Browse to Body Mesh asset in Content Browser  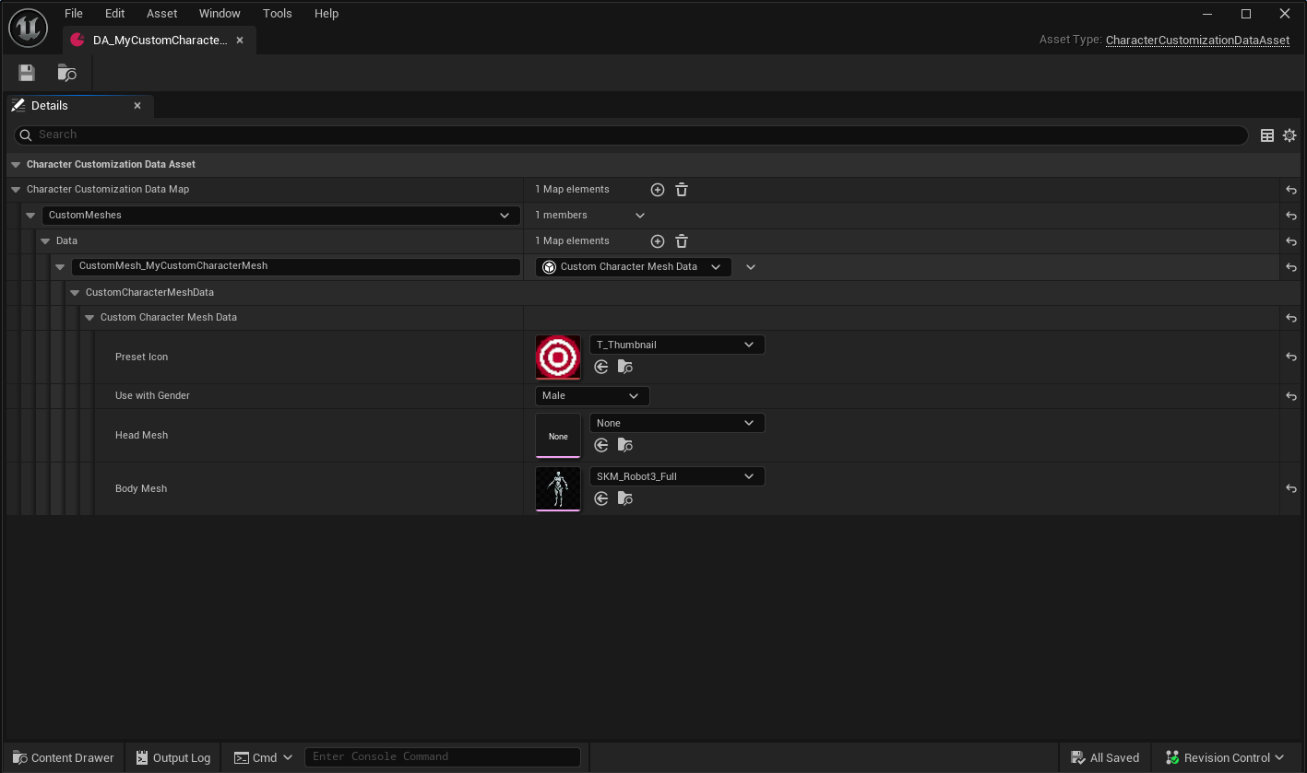coord(625,498)
